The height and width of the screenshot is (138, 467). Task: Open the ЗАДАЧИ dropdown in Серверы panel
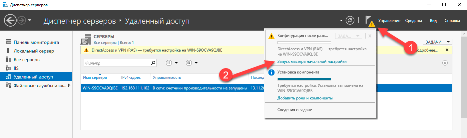(437, 42)
